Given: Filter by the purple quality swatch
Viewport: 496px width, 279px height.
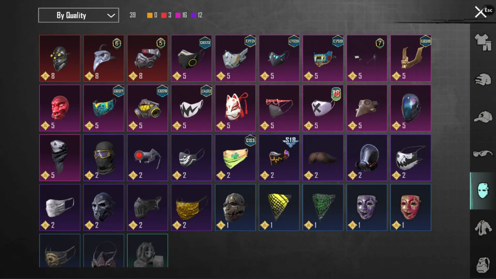Looking at the screenshot, I should pos(193,15).
